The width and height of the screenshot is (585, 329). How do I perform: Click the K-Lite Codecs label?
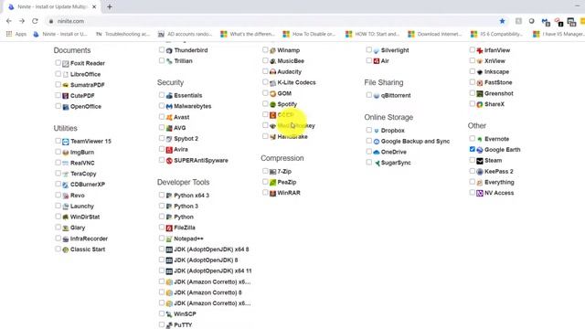click(296, 82)
